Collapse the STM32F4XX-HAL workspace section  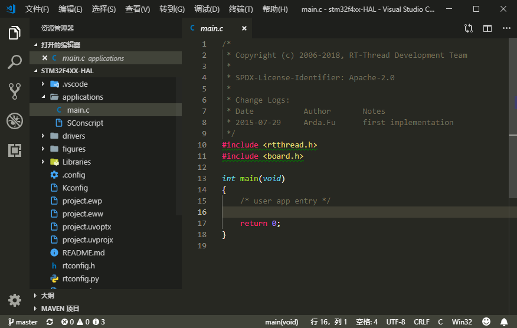pos(106,71)
